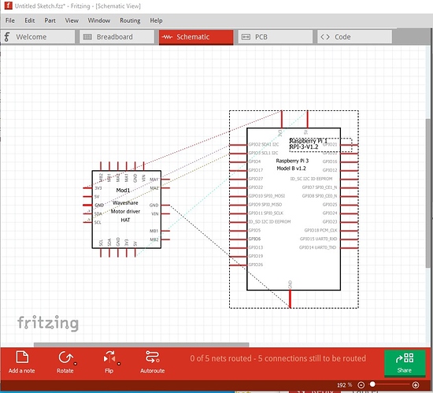Screen dimensions: 433x393
Task: Click the GPIO16 pin label
Action: point(330,161)
